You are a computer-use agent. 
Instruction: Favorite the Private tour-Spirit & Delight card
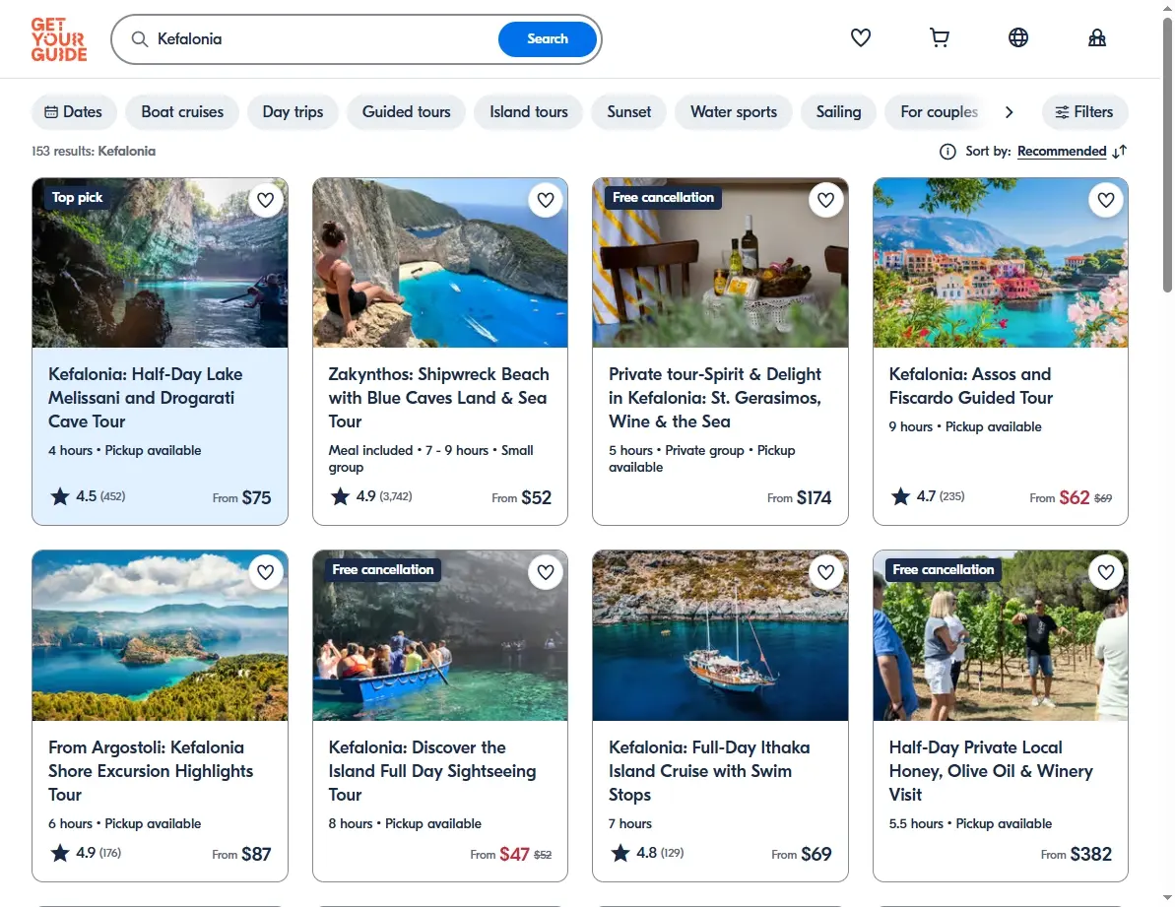825,200
